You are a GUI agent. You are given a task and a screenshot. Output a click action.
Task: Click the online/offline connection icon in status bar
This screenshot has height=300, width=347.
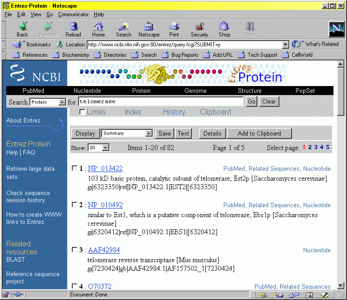pyautogui.click(x=17, y=295)
